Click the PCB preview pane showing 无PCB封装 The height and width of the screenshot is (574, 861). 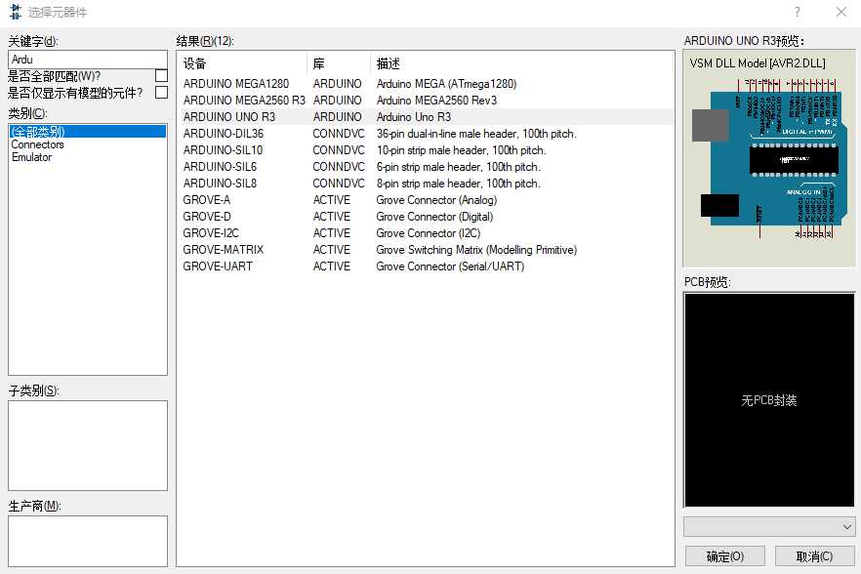769,400
